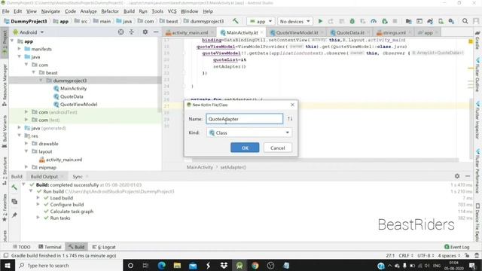Expand the Run tasks build node
Screen dimensions: 482x271
coord(38,218)
